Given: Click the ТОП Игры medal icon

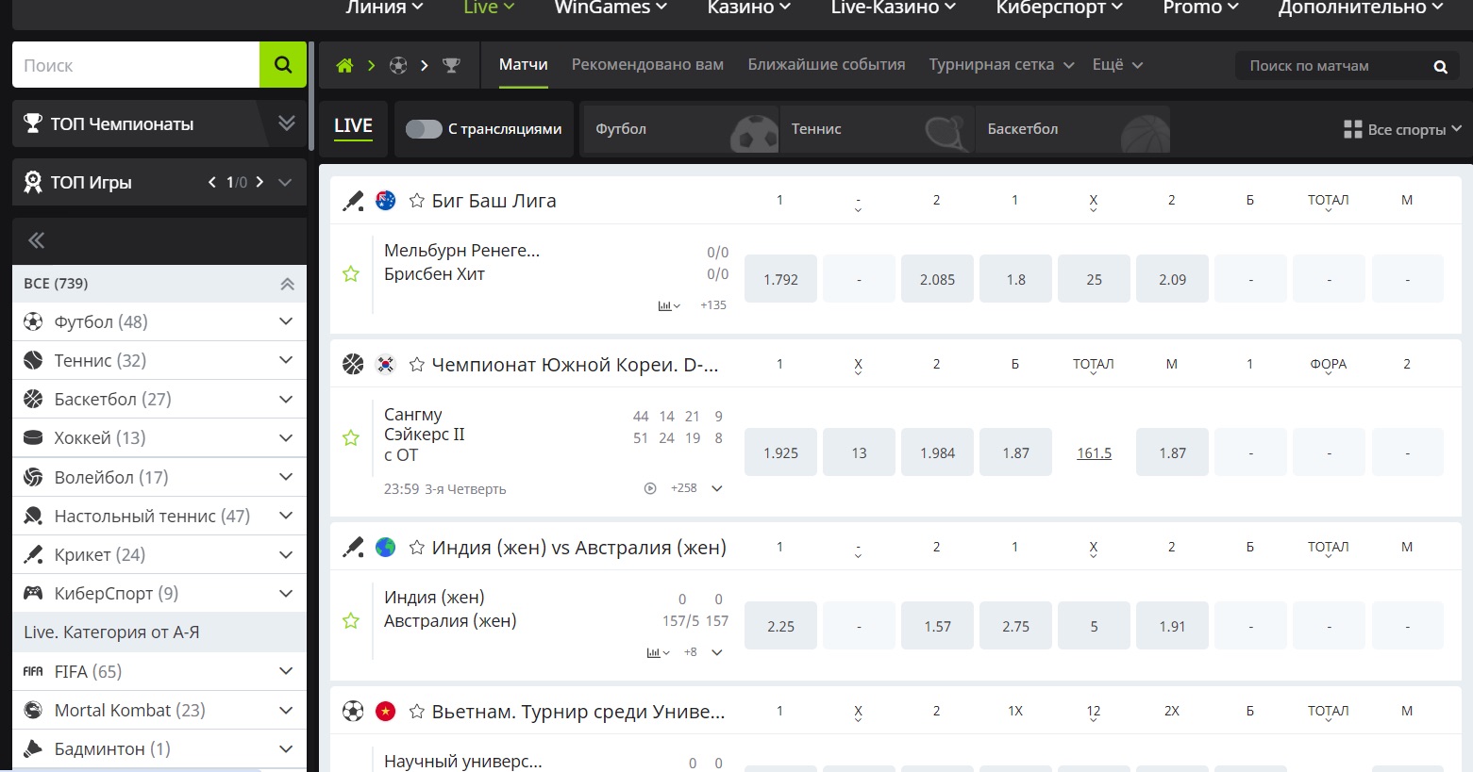Looking at the screenshot, I should click(33, 182).
